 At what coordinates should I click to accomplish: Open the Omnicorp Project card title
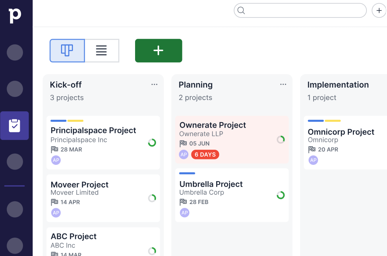coord(341,132)
